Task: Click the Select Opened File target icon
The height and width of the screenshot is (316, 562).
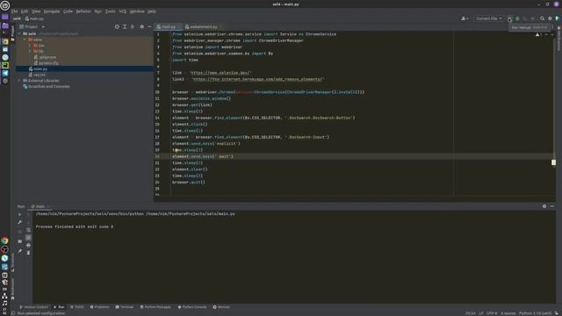Action: click(117, 26)
